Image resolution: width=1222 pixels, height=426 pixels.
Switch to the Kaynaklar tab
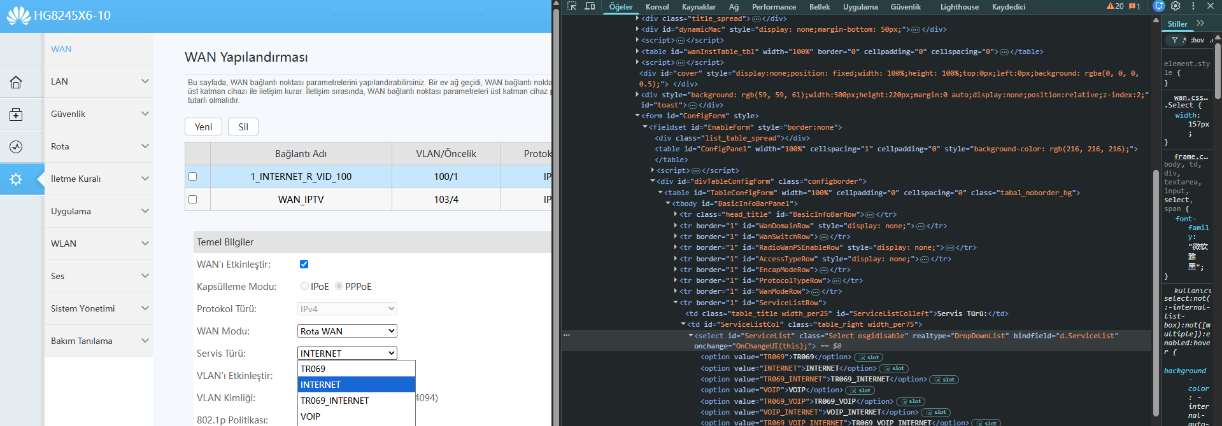tap(699, 7)
